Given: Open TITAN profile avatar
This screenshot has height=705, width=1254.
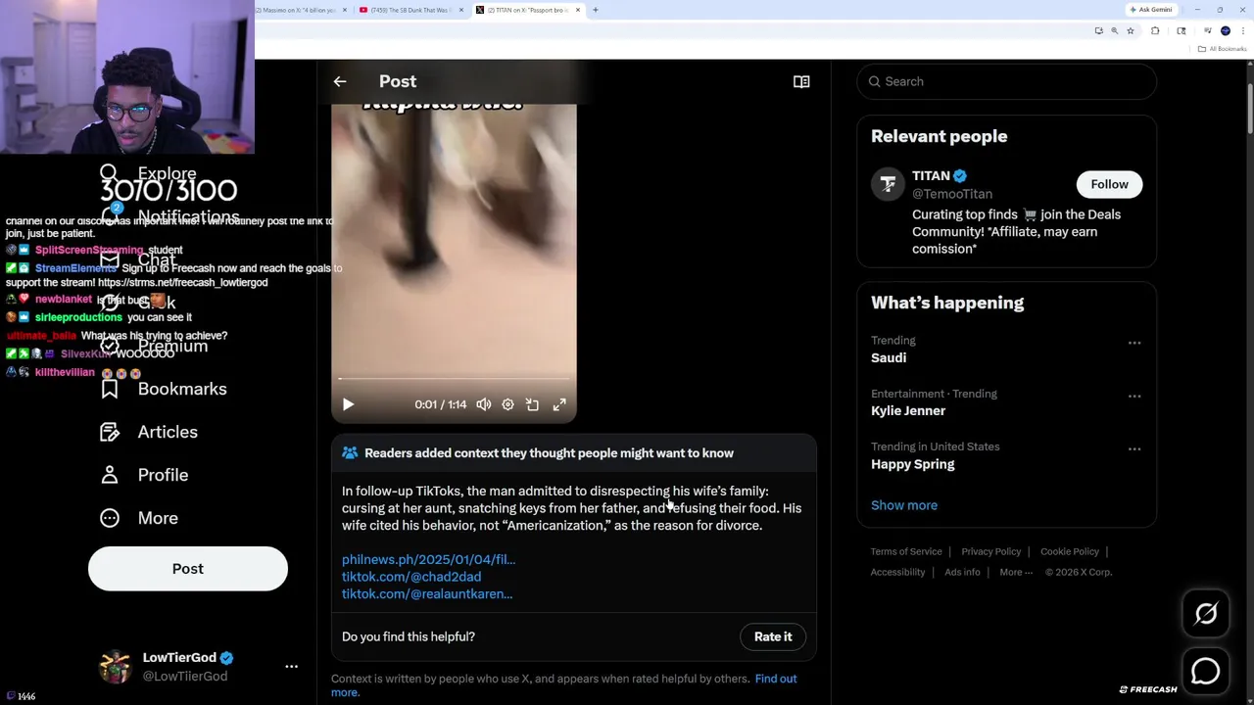Looking at the screenshot, I should (x=888, y=184).
